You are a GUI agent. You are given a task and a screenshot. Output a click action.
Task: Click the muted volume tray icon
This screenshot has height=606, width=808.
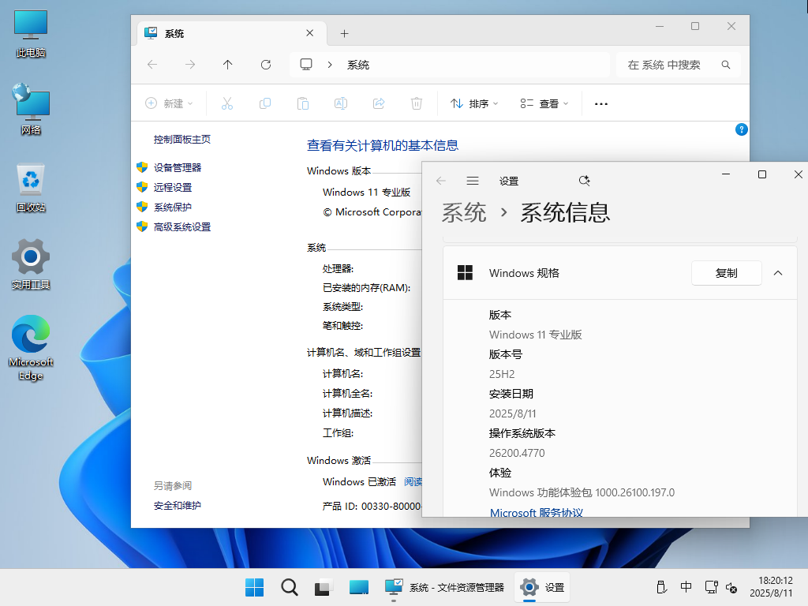[x=731, y=587]
